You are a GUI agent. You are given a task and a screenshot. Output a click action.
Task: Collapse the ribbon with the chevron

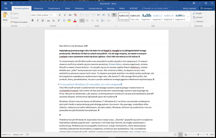tap(213, 26)
